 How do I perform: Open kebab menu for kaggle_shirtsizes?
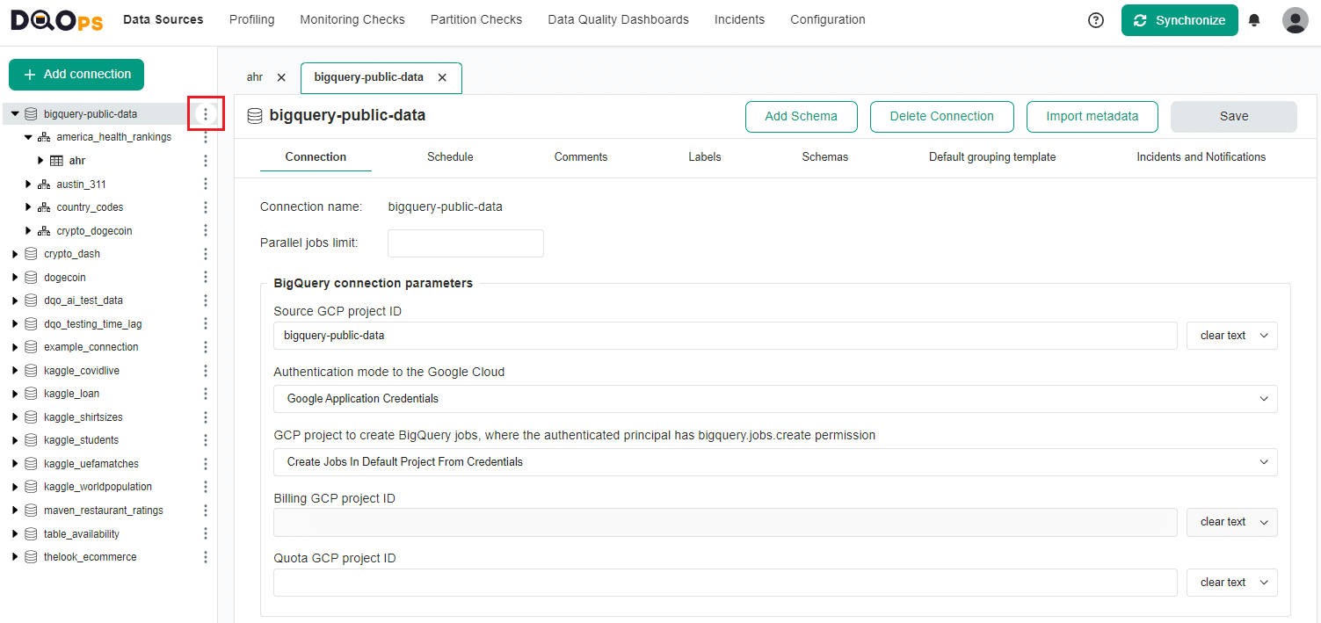click(206, 417)
